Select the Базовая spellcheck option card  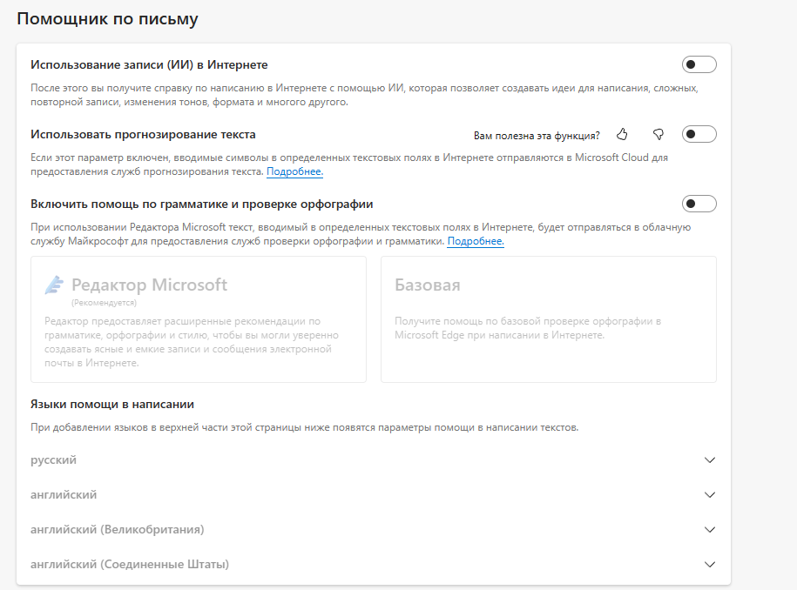point(548,319)
